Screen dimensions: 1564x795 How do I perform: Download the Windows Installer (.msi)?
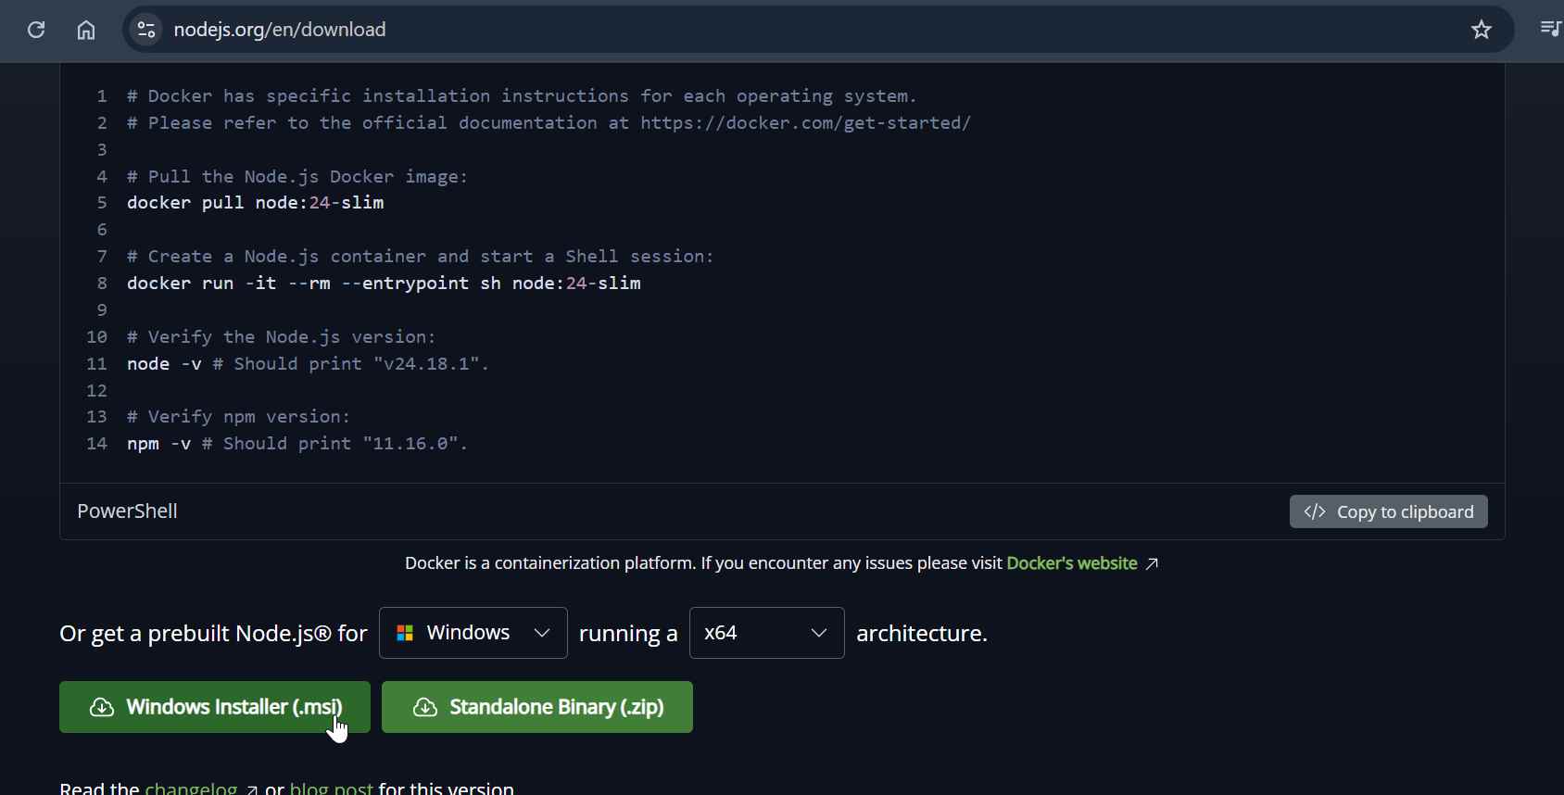215,707
